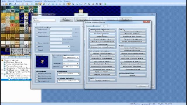Click the Вызвать магазин button
Viewport: 187px width, 105px height.
point(102,34)
